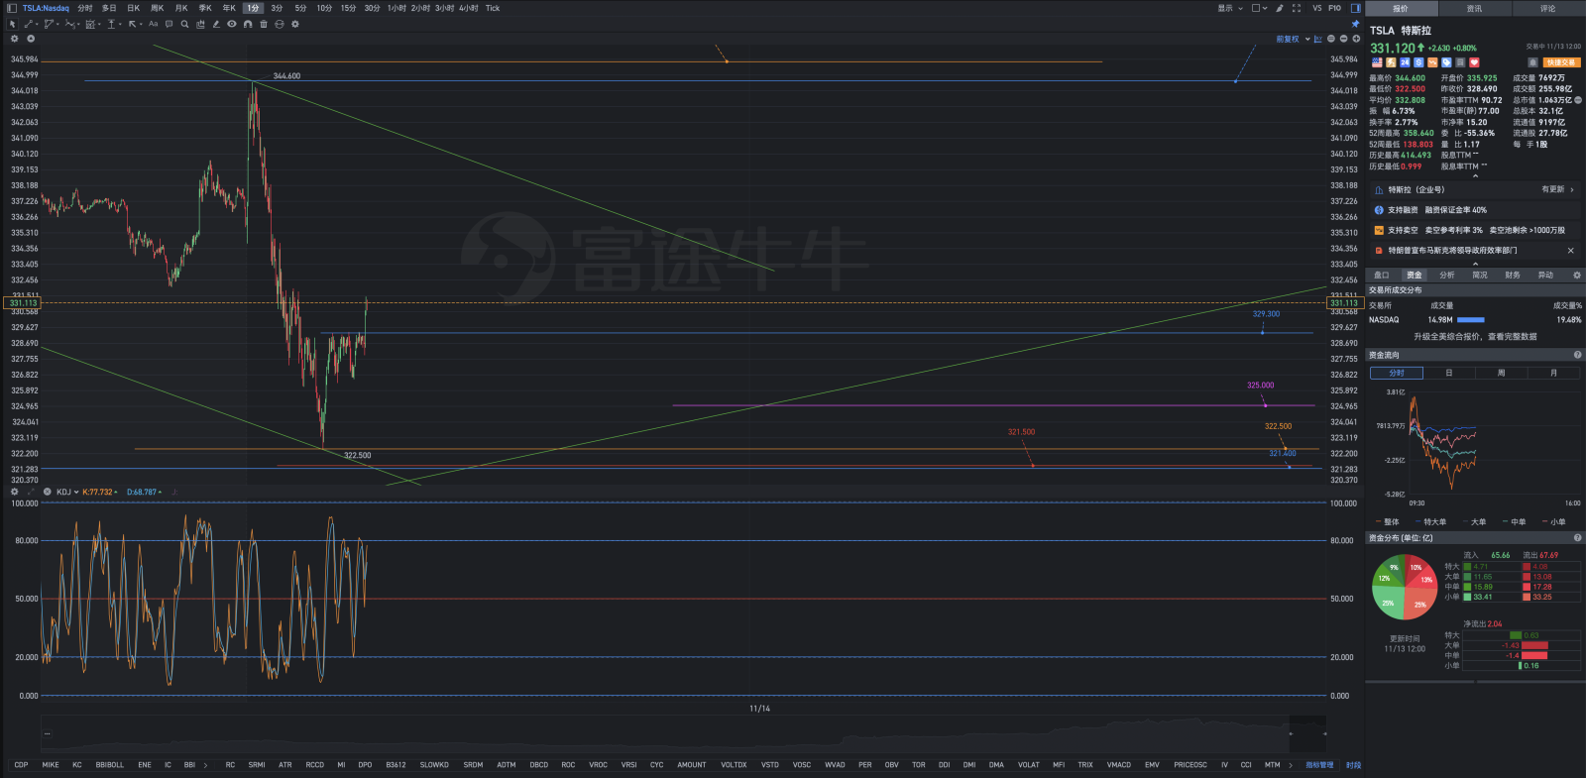Image resolution: width=1586 pixels, height=778 pixels.
Task: Add TSLA to favorites heart icon
Action: coord(1474,62)
